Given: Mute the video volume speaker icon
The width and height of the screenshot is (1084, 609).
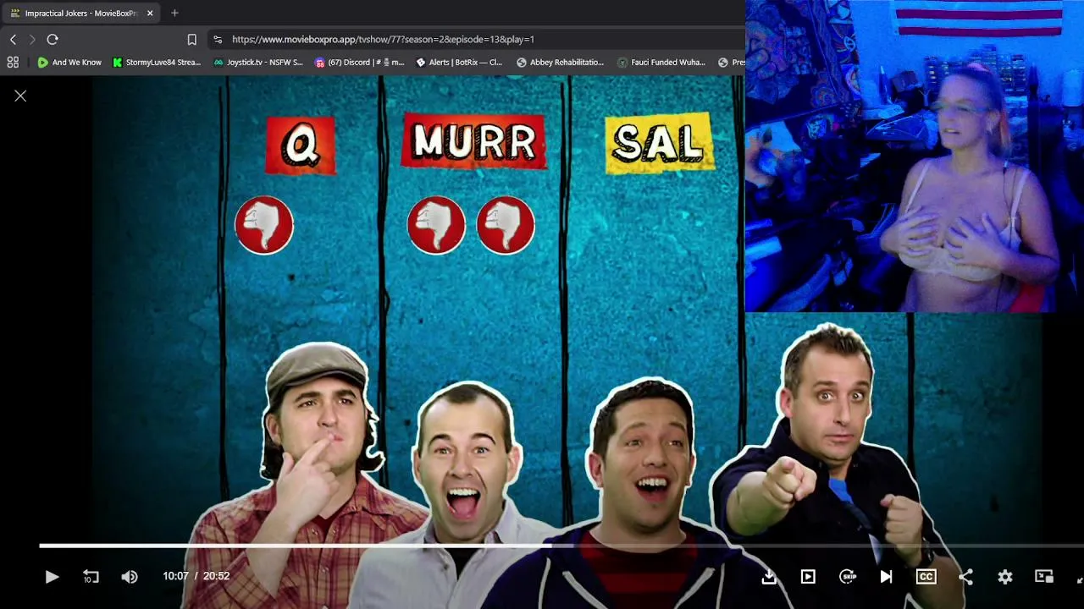Looking at the screenshot, I should (x=130, y=576).
